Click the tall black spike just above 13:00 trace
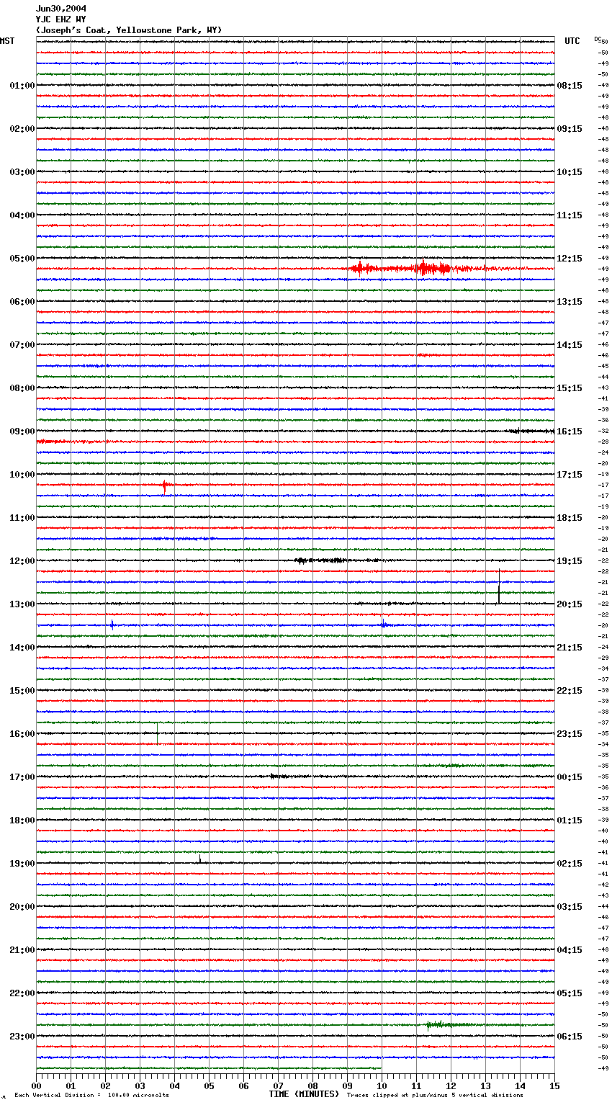The height and width of the screenshot is (1105, 612). 499,586
